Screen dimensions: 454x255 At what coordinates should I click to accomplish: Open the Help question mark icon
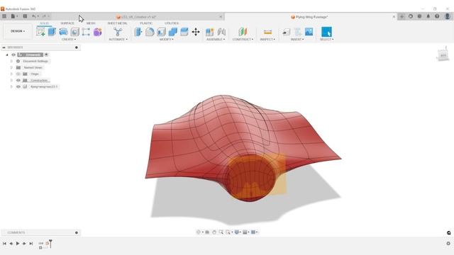(x=437, y=16)
